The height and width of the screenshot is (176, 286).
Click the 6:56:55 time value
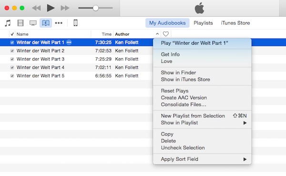pyautogui.click(x=103, y=76)
